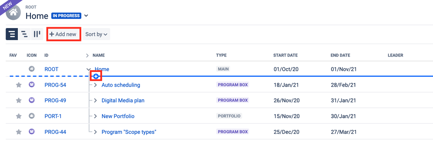Open the Sort by dropdown
This screenshot has width=433, height=157.
[96, 34]
